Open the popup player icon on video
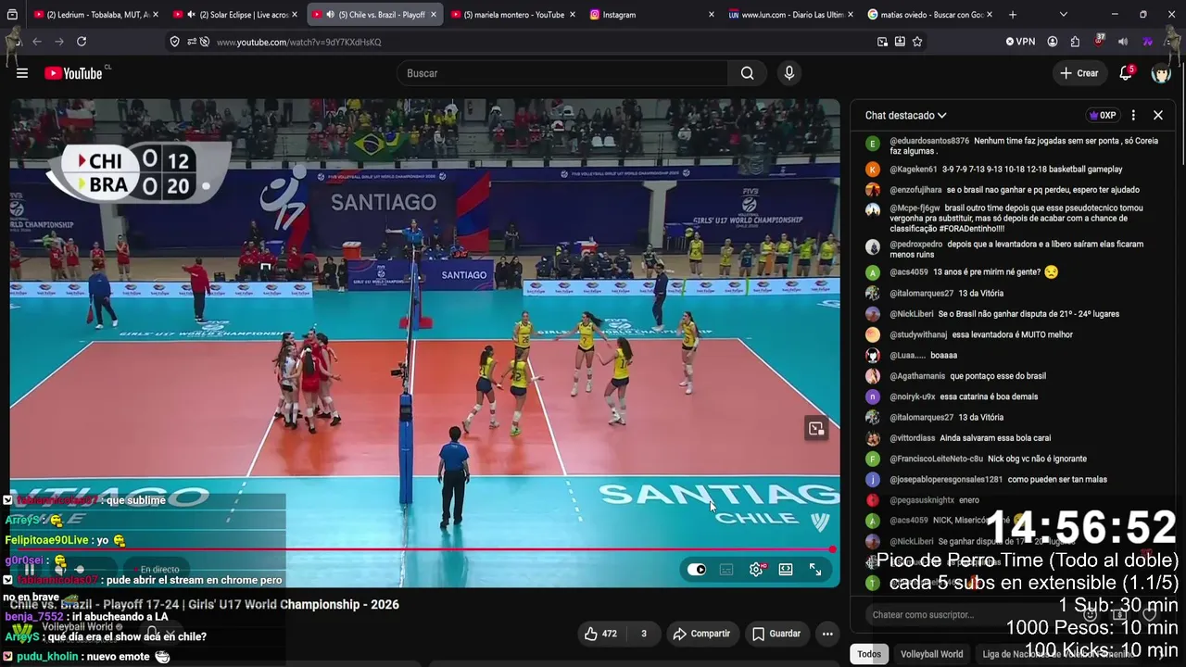1186x667 pixels. click(816, 428)
